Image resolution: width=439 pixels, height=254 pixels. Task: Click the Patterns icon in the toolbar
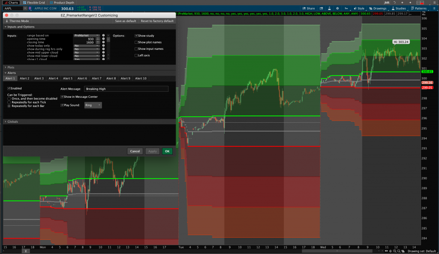pos(419,8)
